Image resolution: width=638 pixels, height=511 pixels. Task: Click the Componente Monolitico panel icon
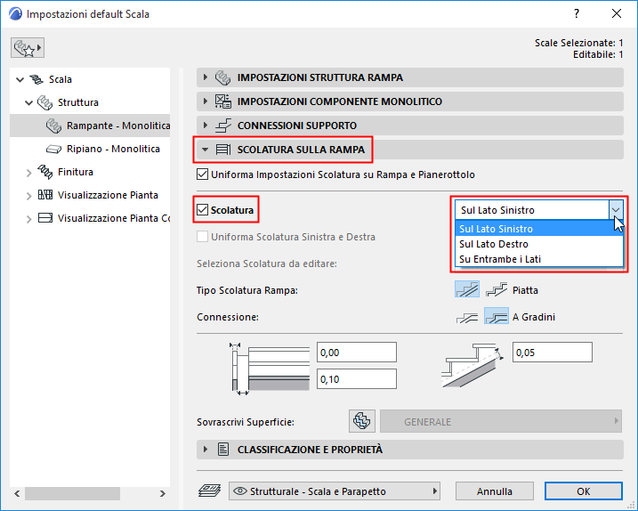[x=222, y=101]
